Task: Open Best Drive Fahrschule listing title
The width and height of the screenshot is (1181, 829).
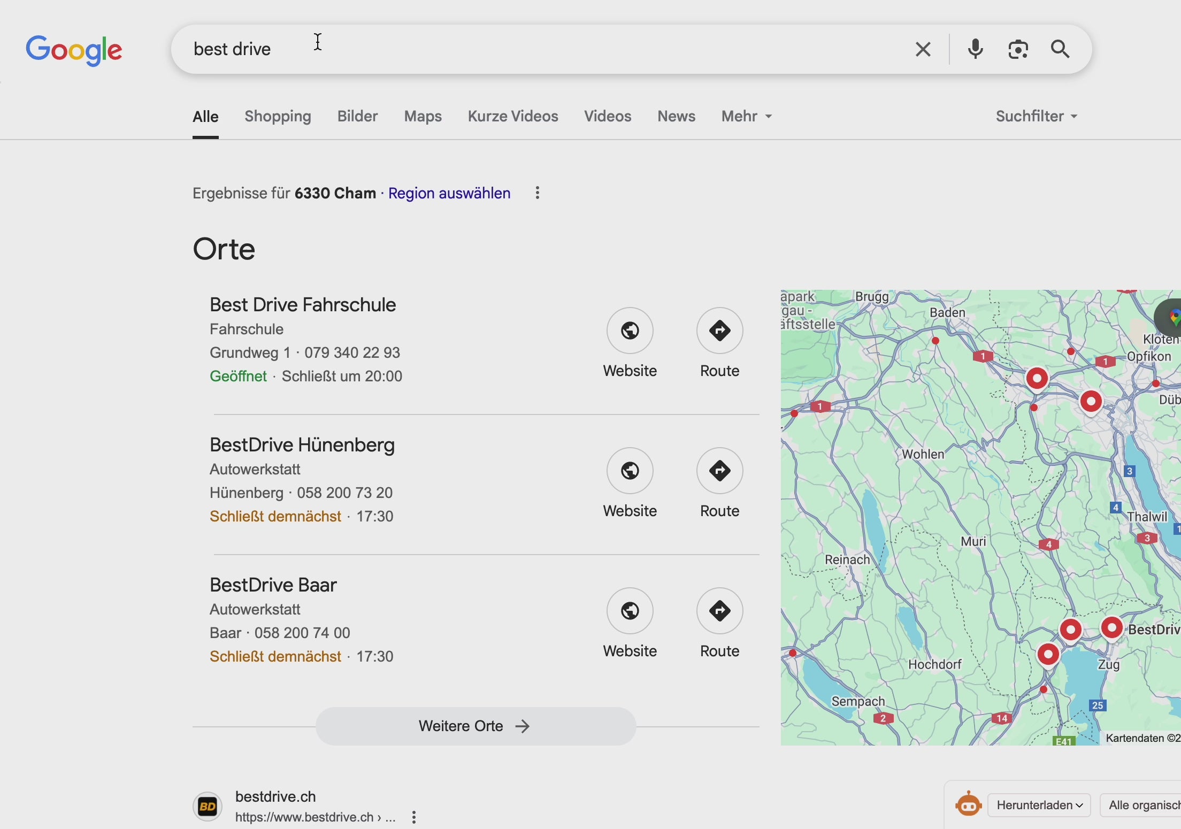Action: 303,305
